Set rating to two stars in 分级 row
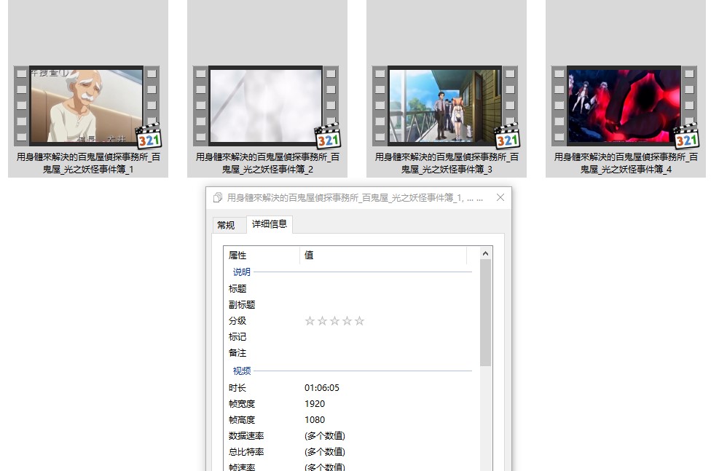Image resolution: width=711 pixels, height=471 pixels. pos(322,321)
